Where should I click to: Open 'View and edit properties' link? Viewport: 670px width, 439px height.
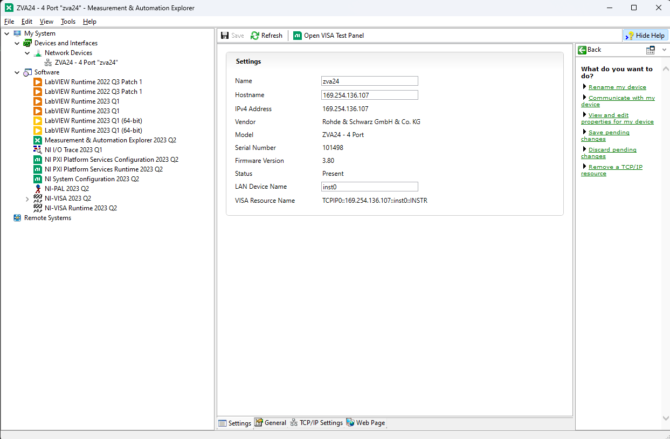click(x=617, y=118)
